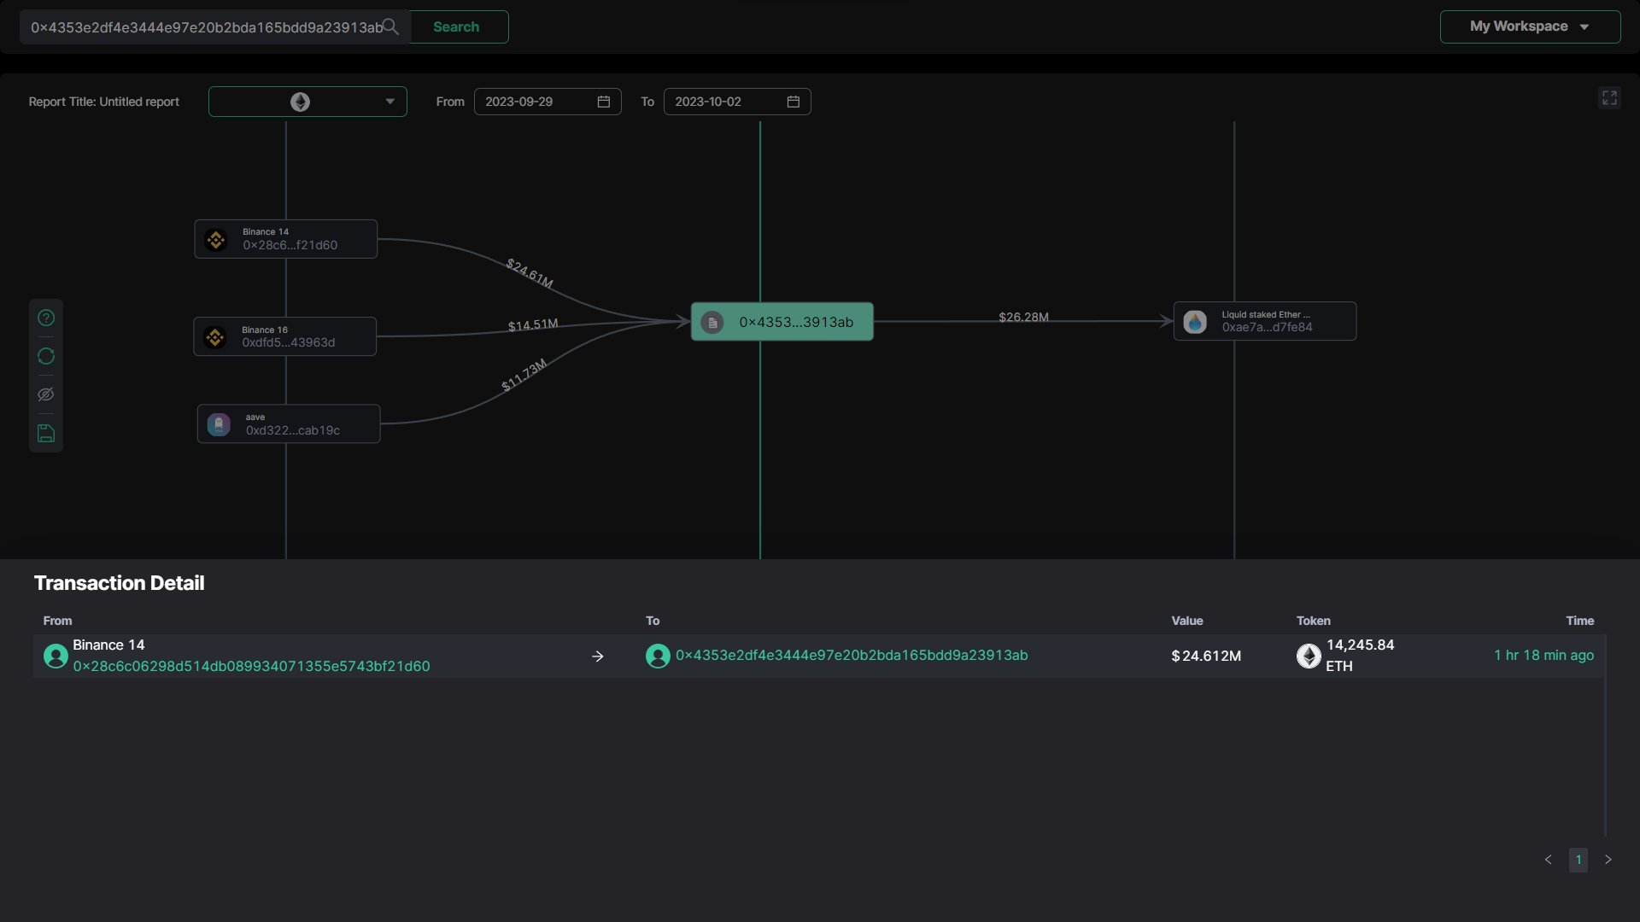
Task: Select the aave node in graph
Action: pos(289,423)
